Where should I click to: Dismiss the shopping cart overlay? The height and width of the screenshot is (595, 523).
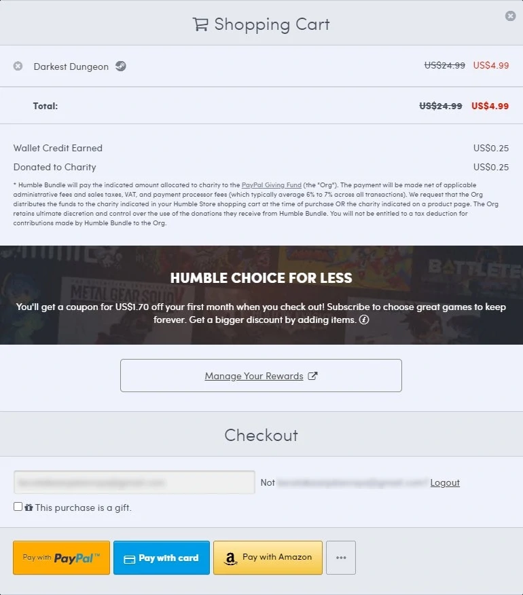tap(510, 16)
